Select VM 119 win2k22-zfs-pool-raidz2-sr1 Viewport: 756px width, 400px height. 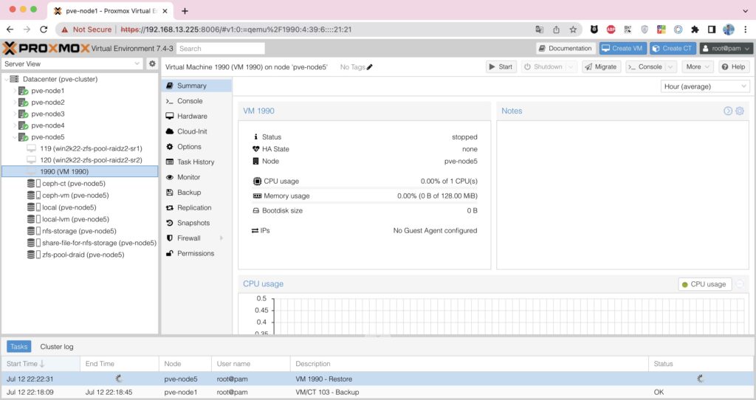[x=91, y=148]
